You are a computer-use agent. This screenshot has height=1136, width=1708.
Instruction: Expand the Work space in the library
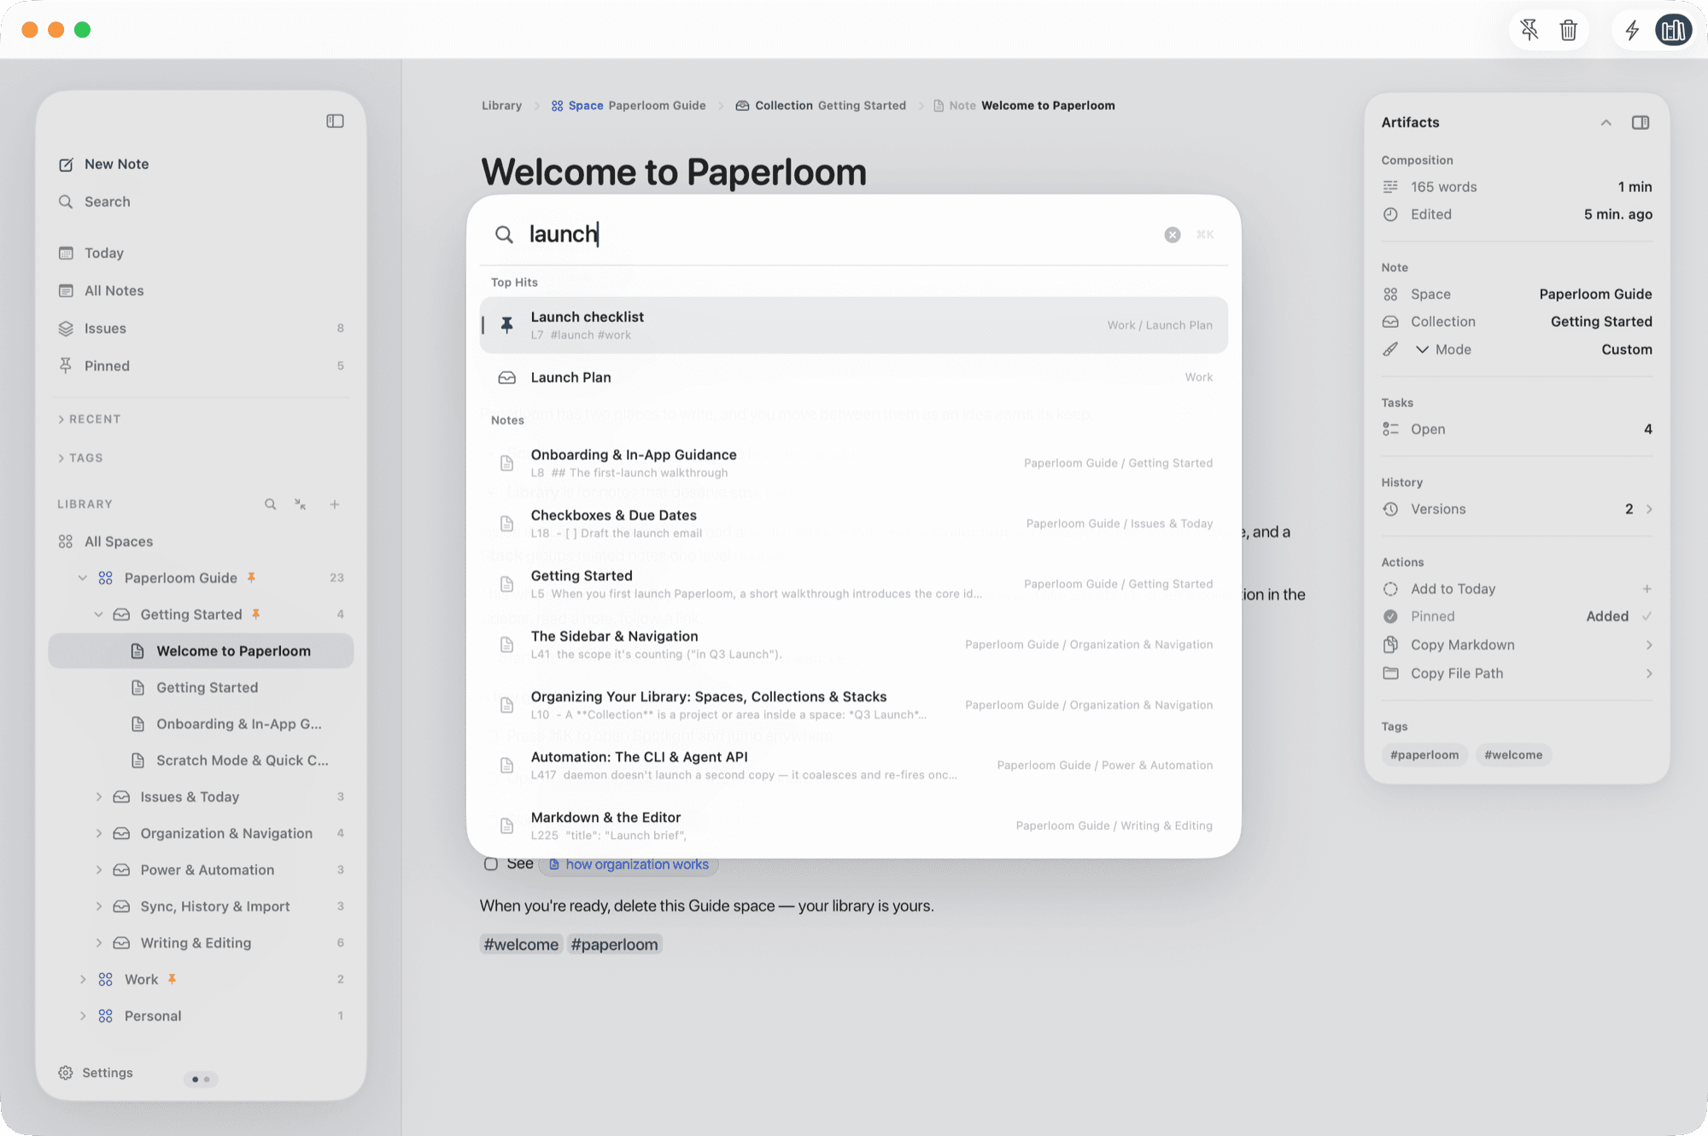(x=83, y=980)
